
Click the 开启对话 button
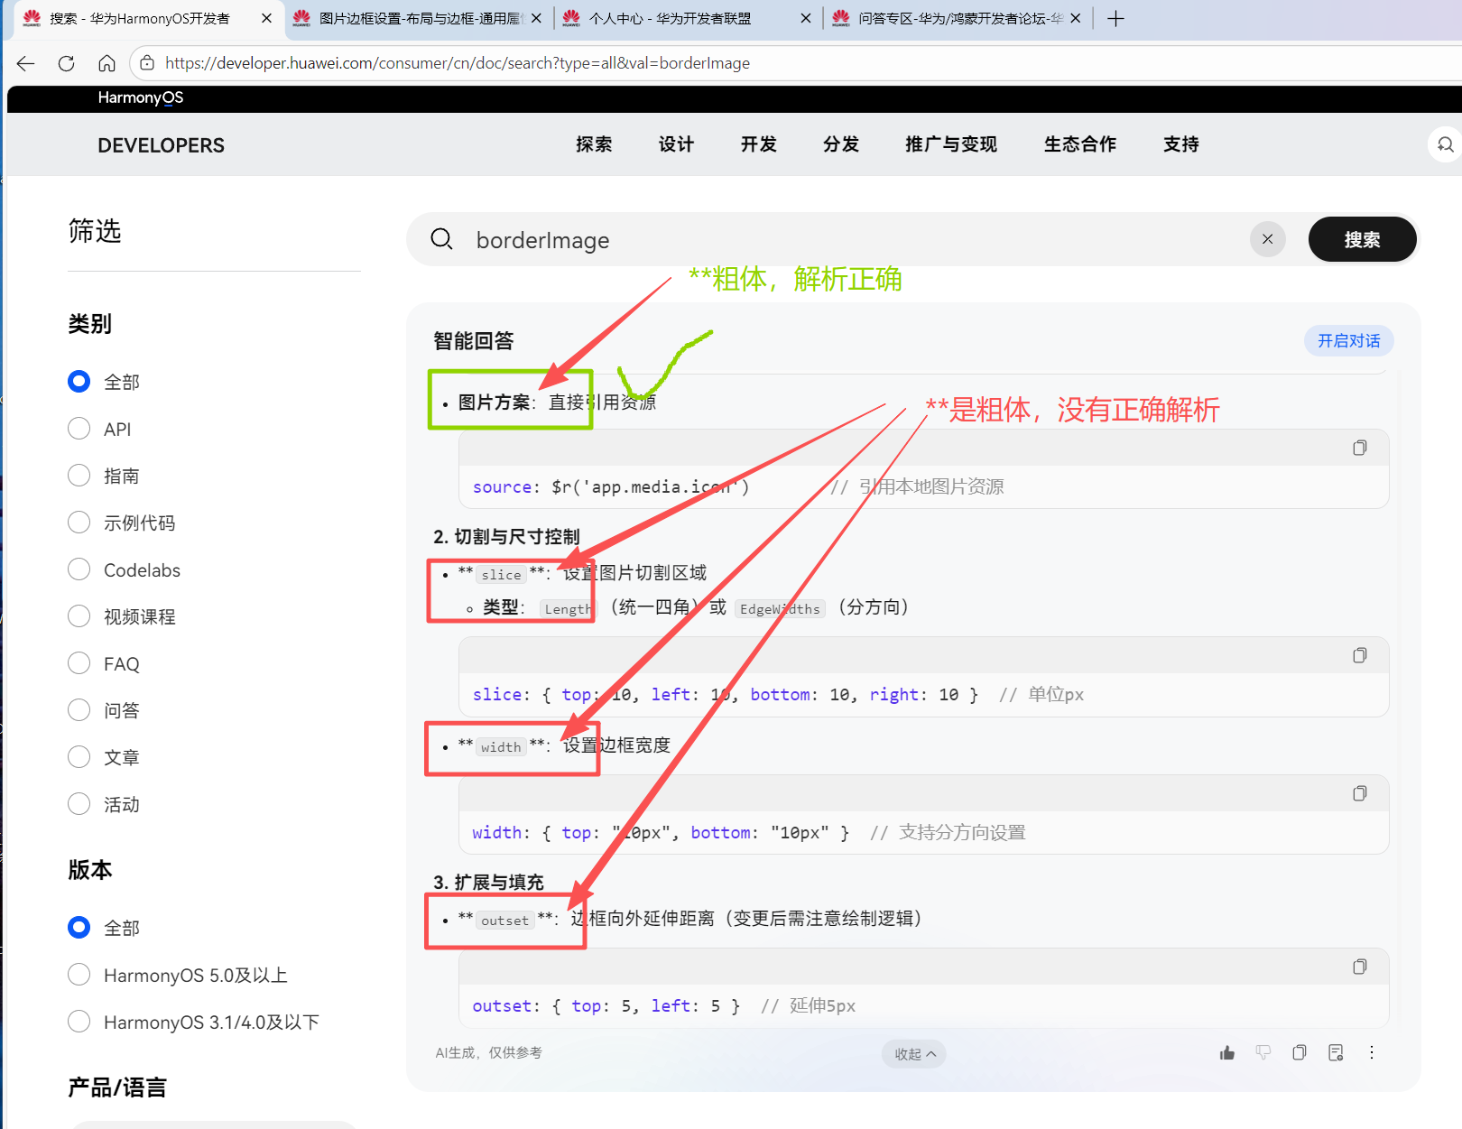point(1348,341)
